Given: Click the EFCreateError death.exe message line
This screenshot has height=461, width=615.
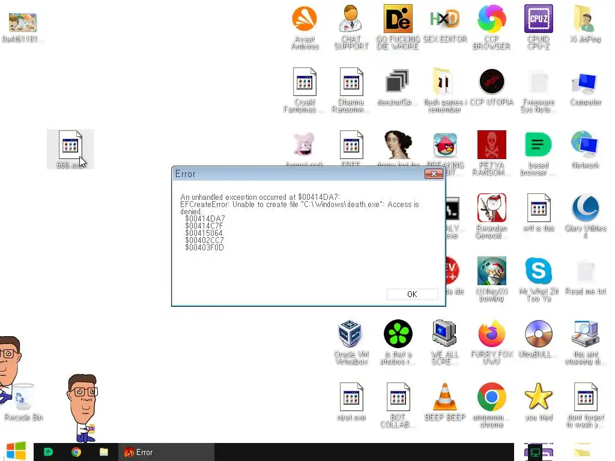Looking at the screenshot, I should [x=300, y=208].
